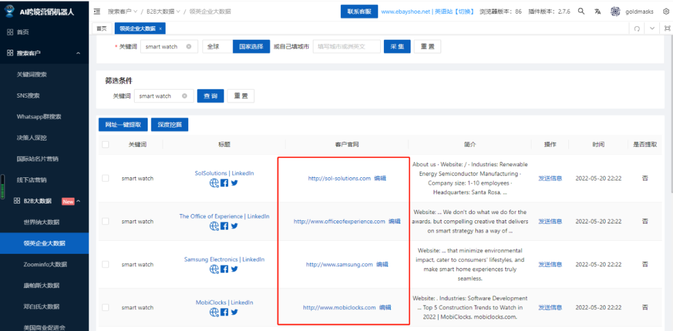Open the Facebook icon for Samsung Electronics
The width and height of the screenshot is (673, 331).
point(224,269)
